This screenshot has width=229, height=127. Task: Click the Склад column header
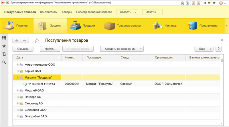click(134, 58)
